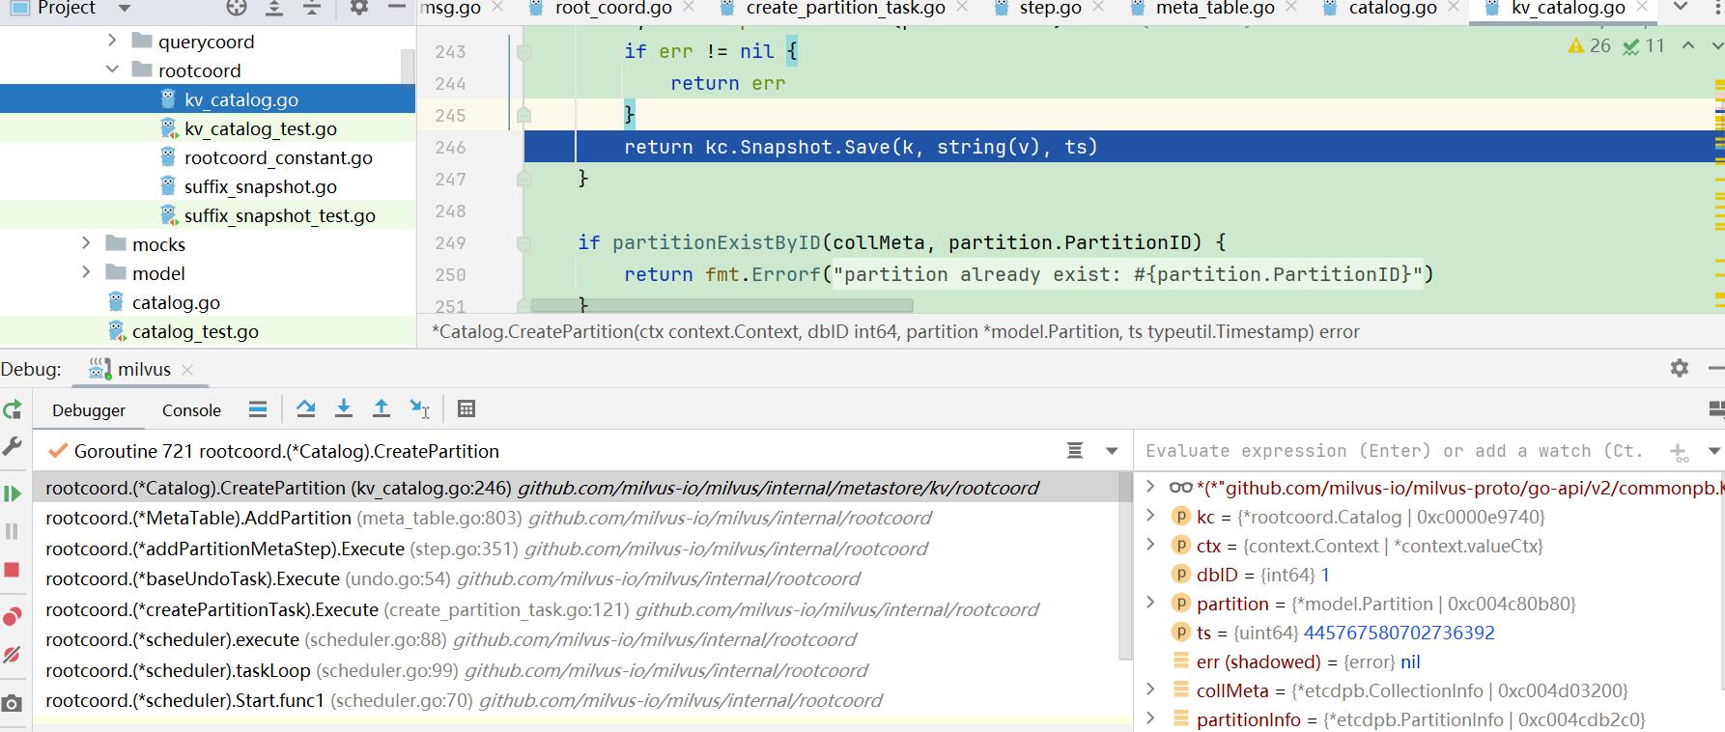Viewport: 1725px width, 732px height.
Task: Open the View Breakpoints dialog
Action: click(13, 617)
